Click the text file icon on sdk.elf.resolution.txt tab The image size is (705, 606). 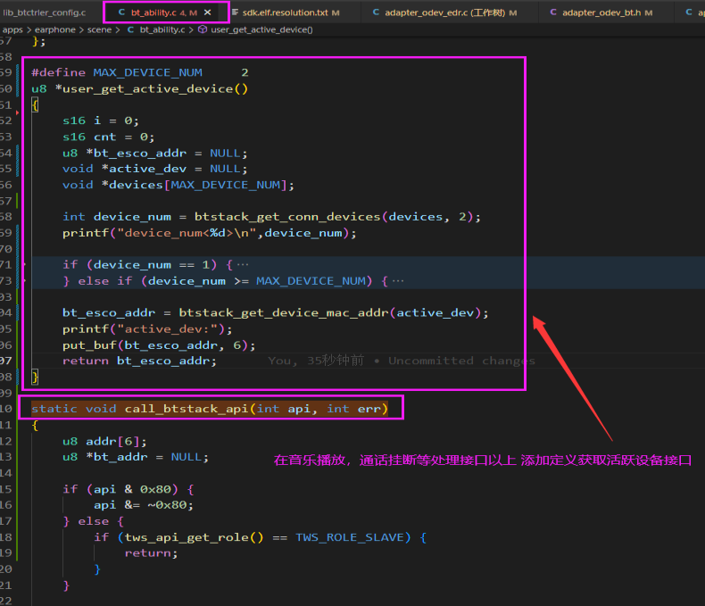[236, 12]
